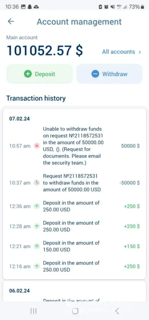Select the 150.00 USD deposit entry
This screenshot has width=149, height=320.
74,246
